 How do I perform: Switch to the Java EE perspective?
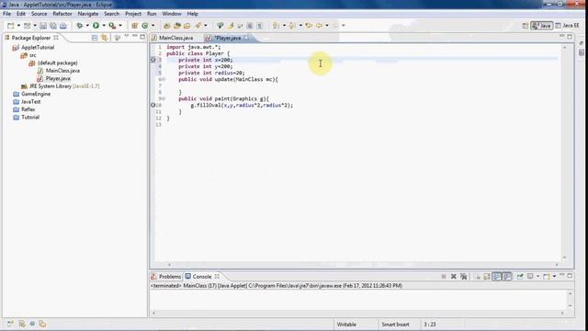[x=568, y=26]
